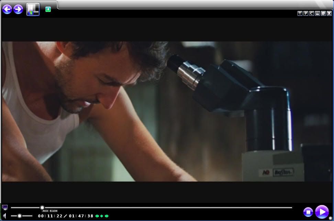Click the seek bar position knob

pyautogui.click(x=42, y=208)
